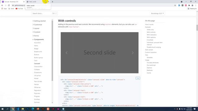Jump to Methods section
198x111 pixels.
tap(150, 70)
